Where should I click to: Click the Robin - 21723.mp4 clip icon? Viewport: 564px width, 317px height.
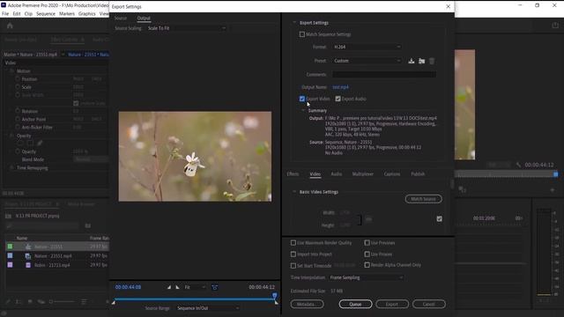coord(28,265)
